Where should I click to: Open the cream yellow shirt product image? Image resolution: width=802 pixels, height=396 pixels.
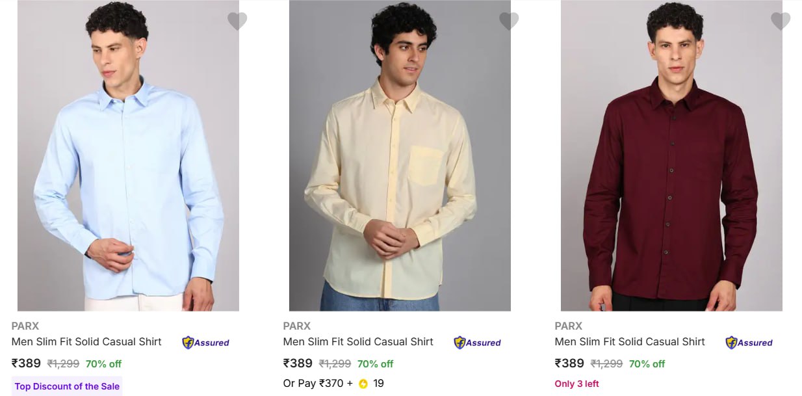coord(400,156)
